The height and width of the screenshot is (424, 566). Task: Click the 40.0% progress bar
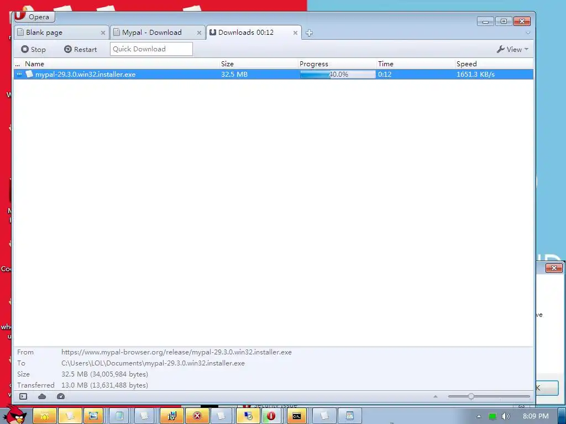point(338,75)
